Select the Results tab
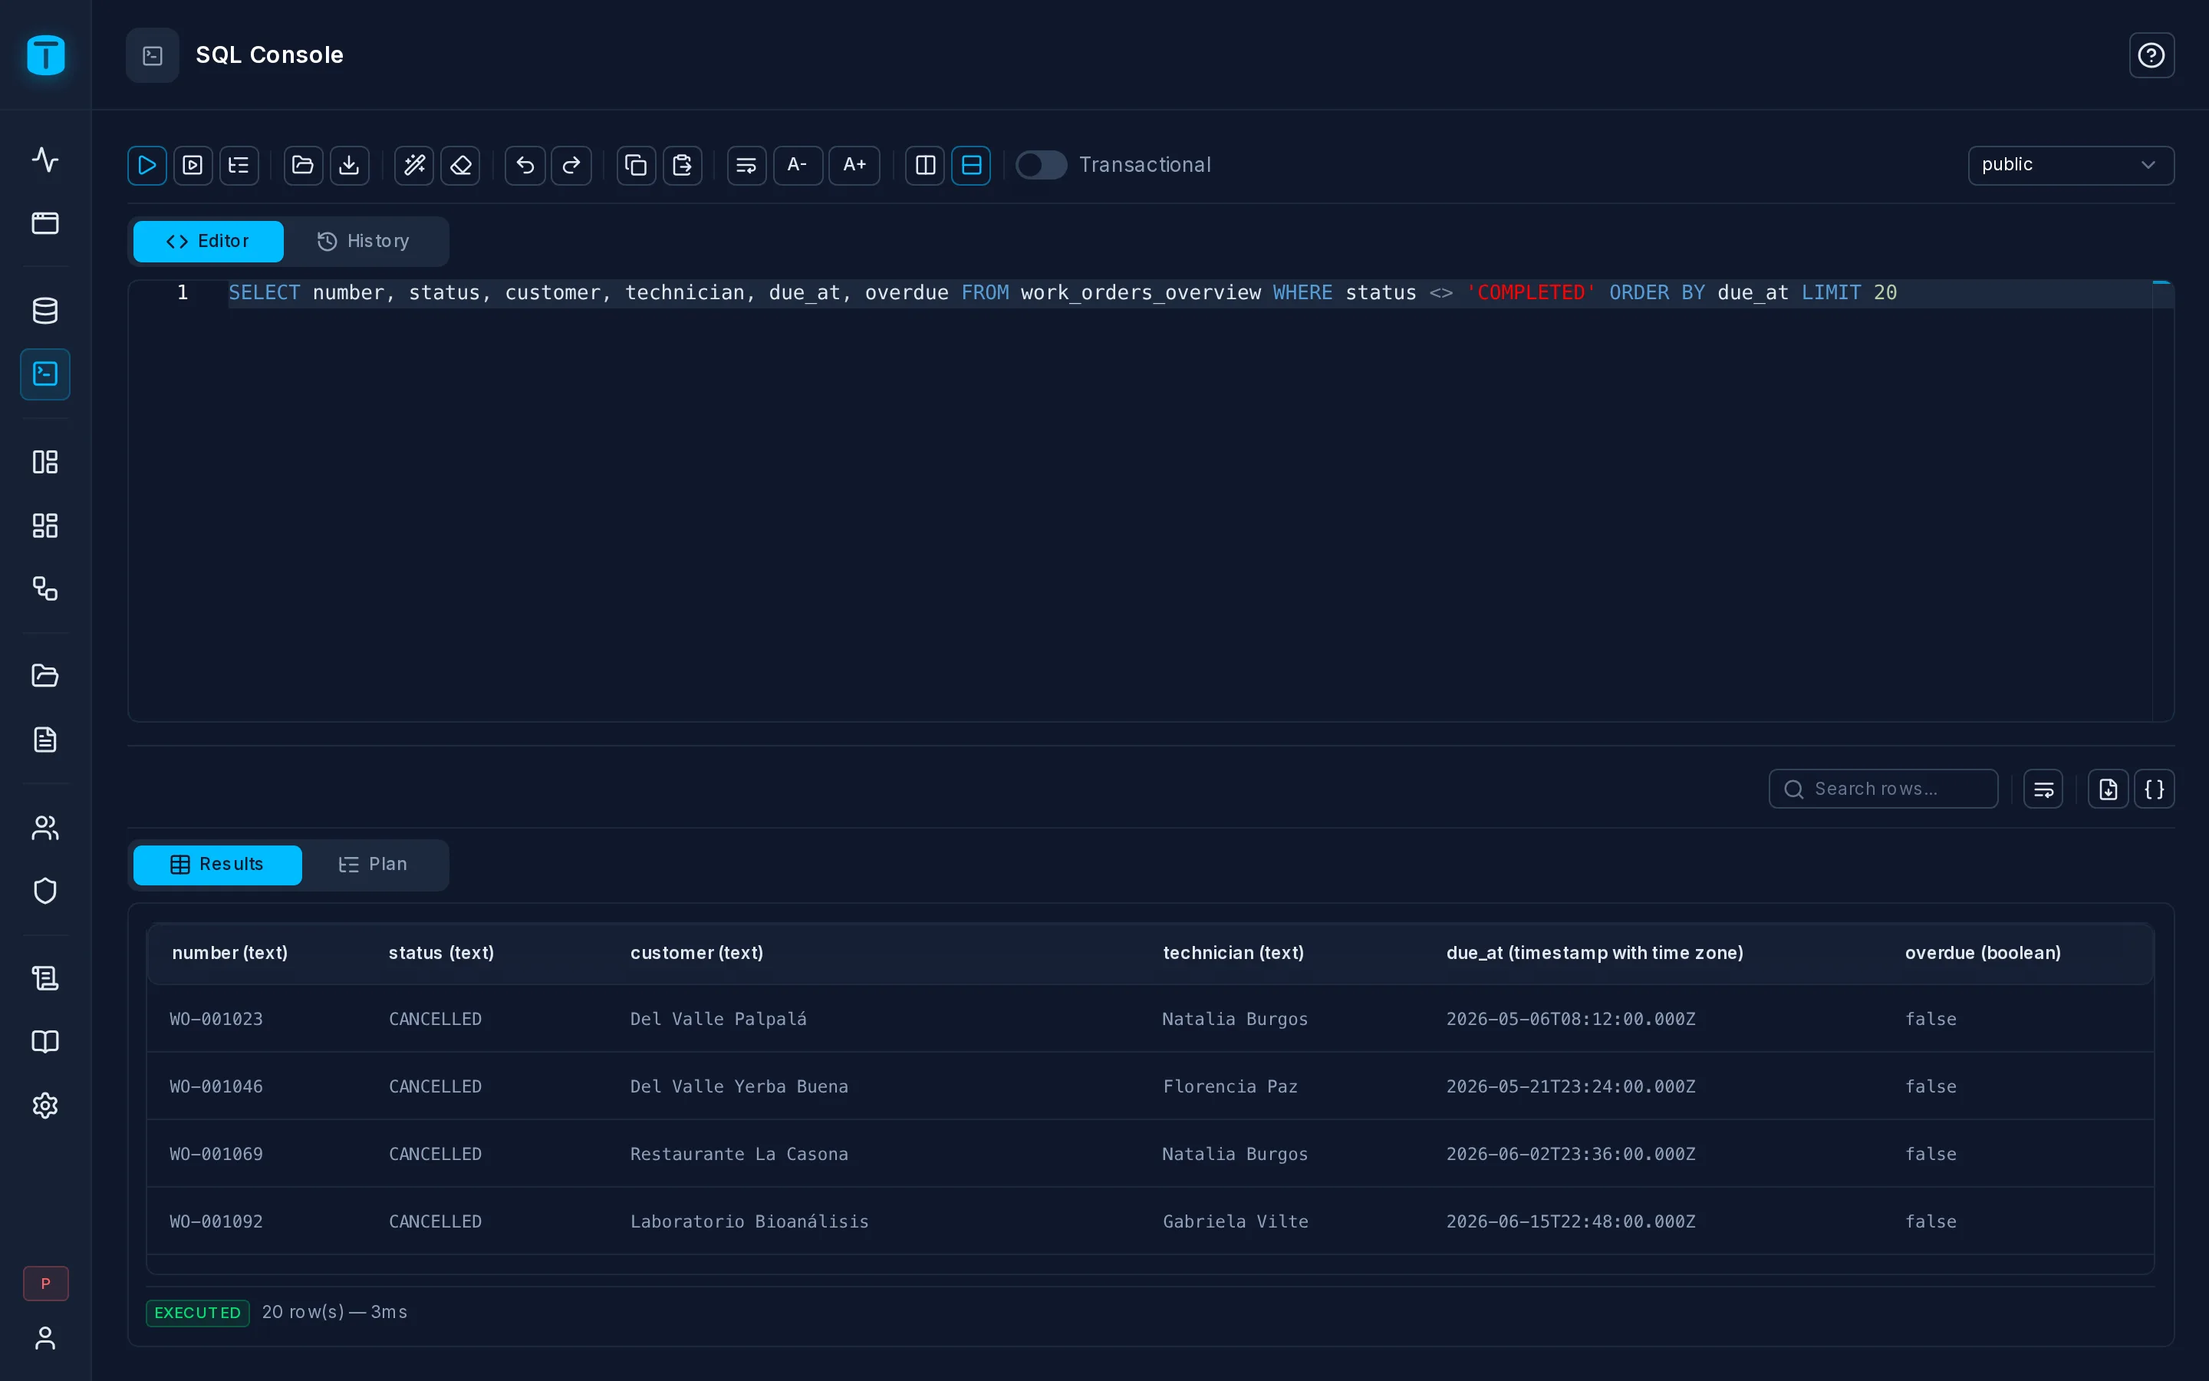This screenshot has width=2209, height=1381. [217, 864]
